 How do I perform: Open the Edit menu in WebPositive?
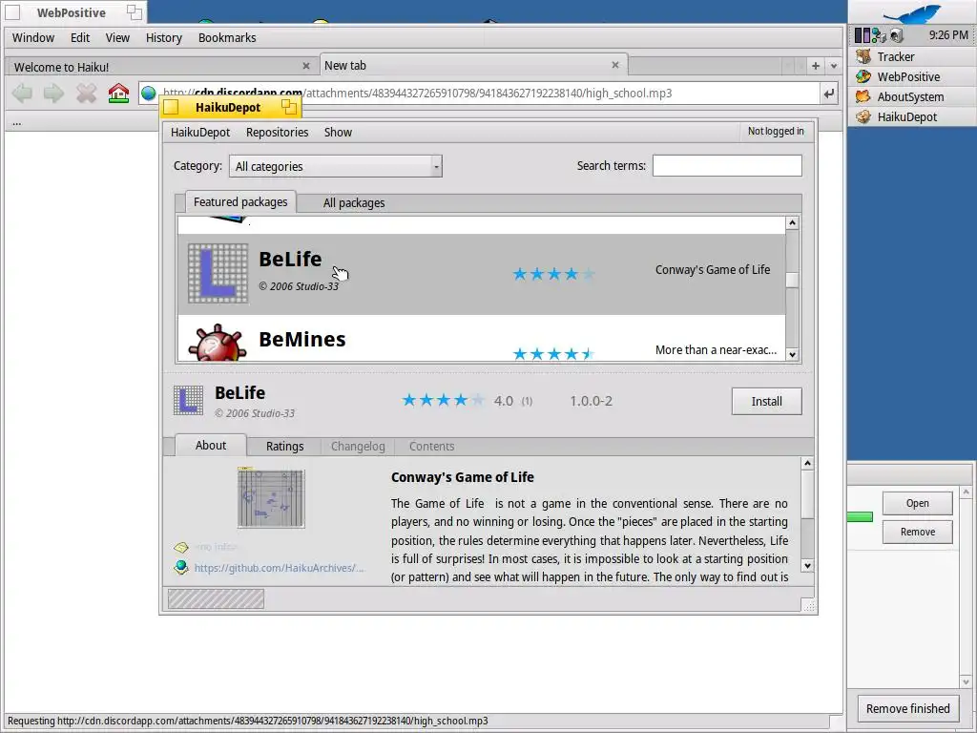coord(80,37)
